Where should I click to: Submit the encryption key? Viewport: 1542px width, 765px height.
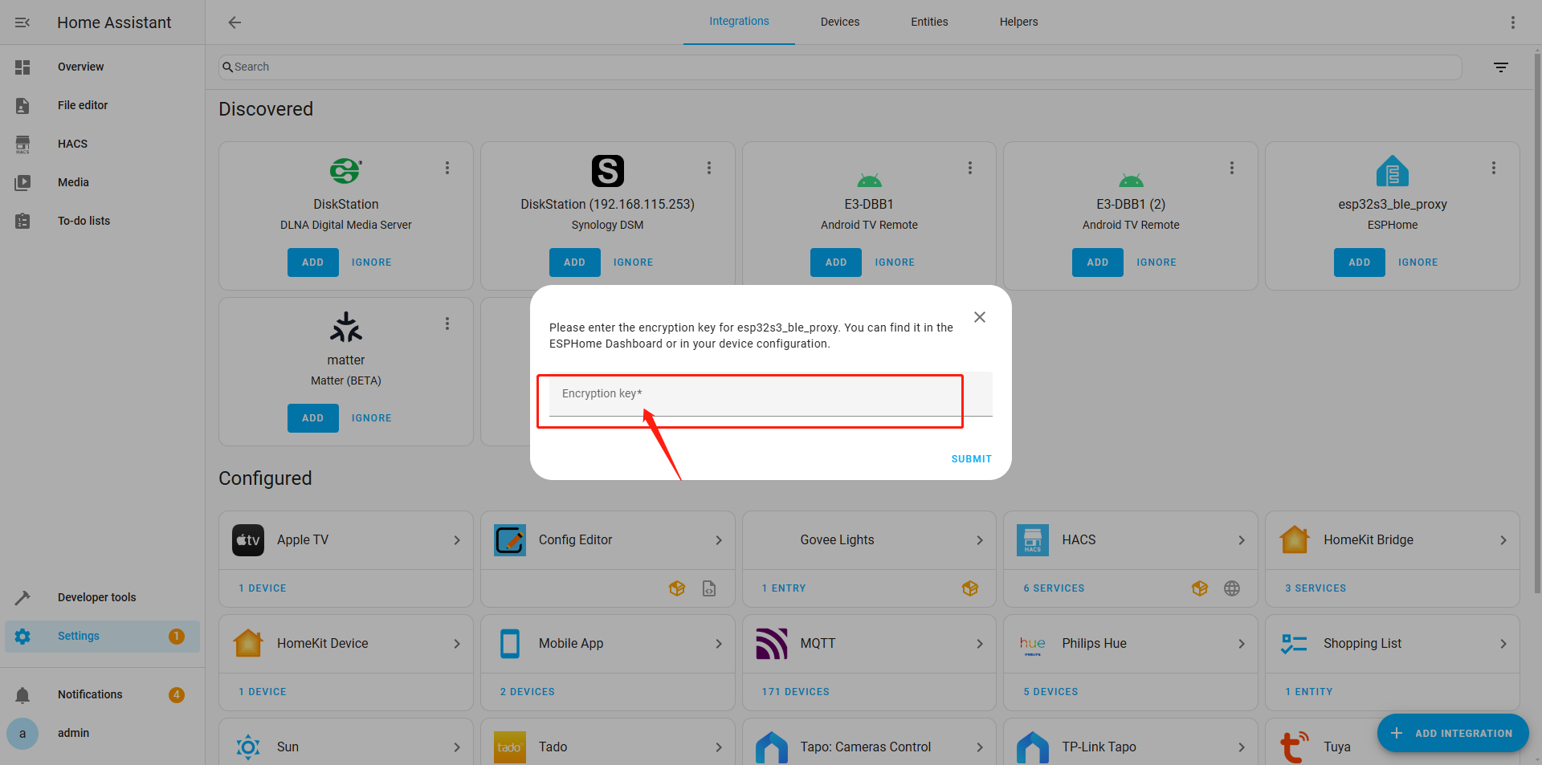coord(971,459)
